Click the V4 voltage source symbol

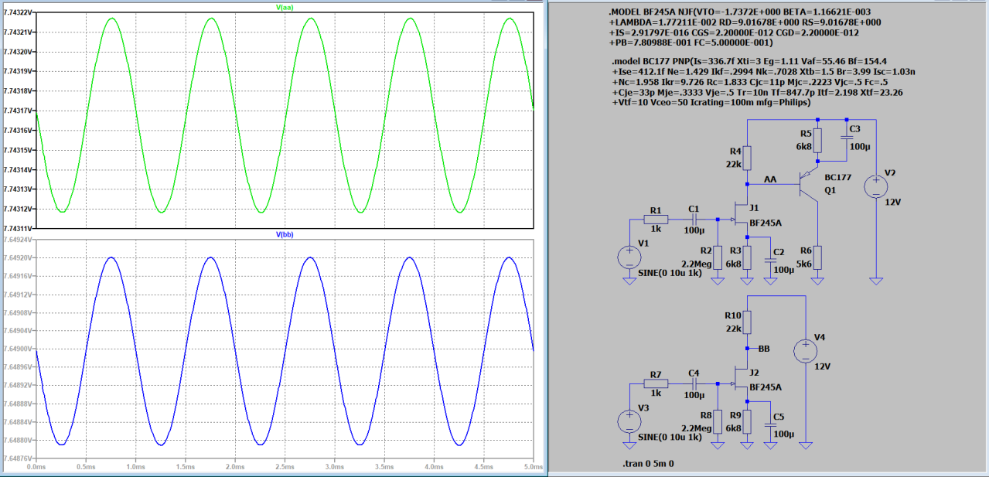806,352
